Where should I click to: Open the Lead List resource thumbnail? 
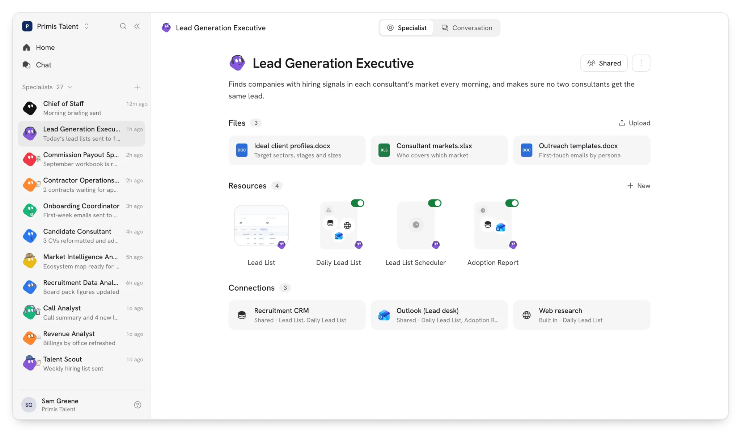pyautogui.click(x=261, y=226)
